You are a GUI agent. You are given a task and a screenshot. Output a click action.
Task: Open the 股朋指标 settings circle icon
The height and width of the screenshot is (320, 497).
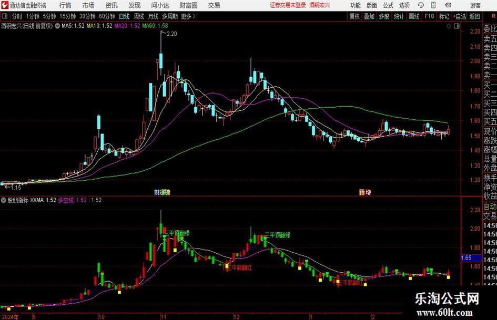coord(4,200)
